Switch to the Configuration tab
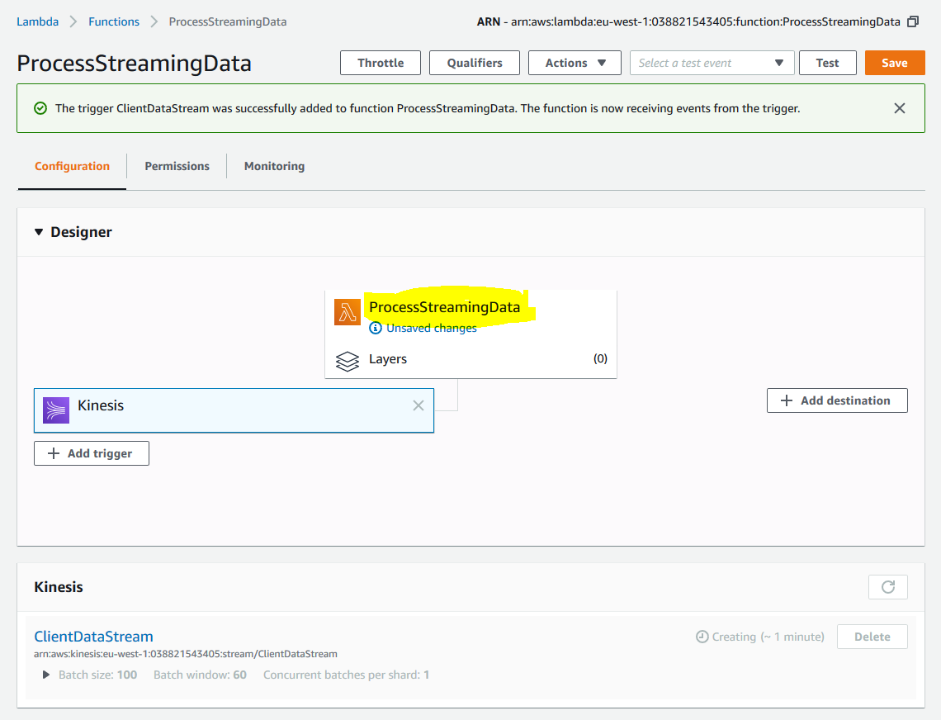The height and width of the screenshot is (720, 941). point(72,166)
